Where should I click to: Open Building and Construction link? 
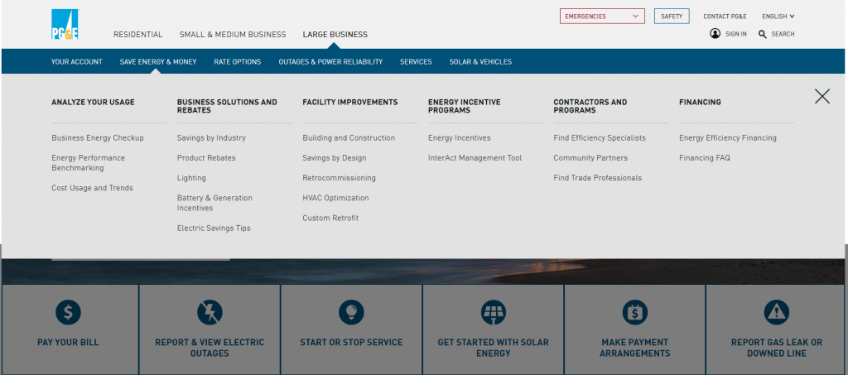click(349, 137)
